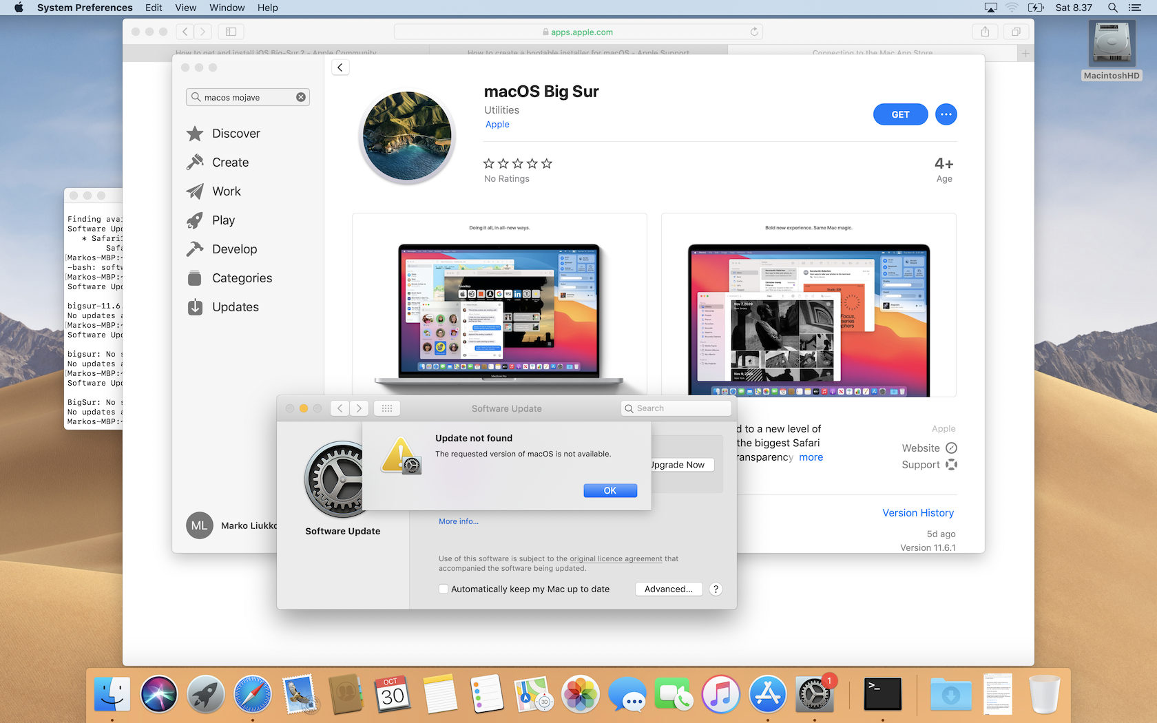The image size is (1157, 723).
Task: Clear the macos mojave search field
Action: click(x=301, y=97)
